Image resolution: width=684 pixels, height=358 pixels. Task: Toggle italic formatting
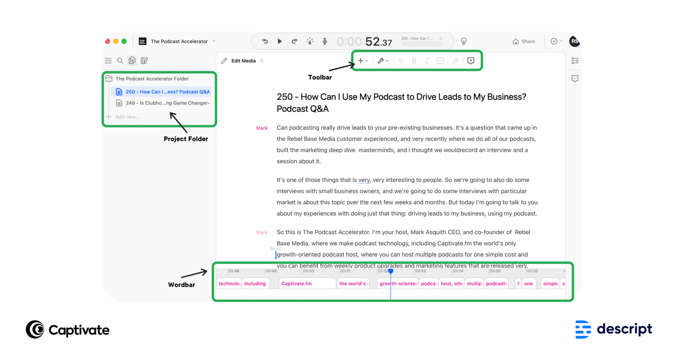pyautogui.click(x=426, y=60)
